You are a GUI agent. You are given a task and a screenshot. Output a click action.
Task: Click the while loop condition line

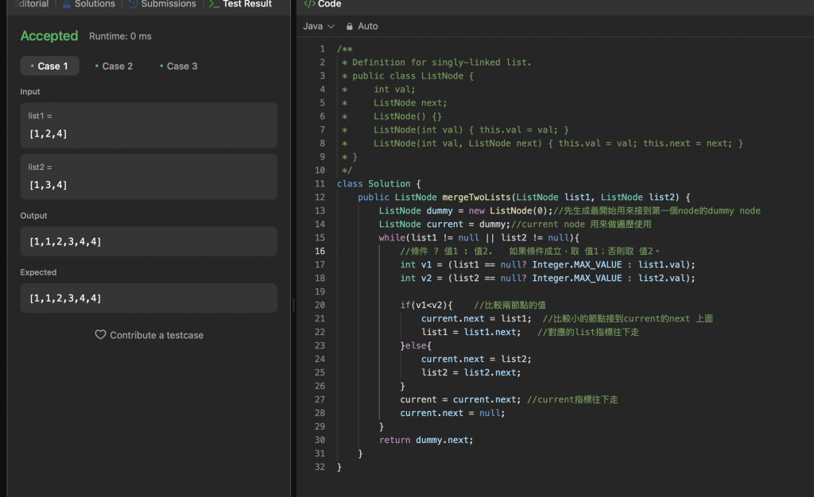tap(479, 237)
